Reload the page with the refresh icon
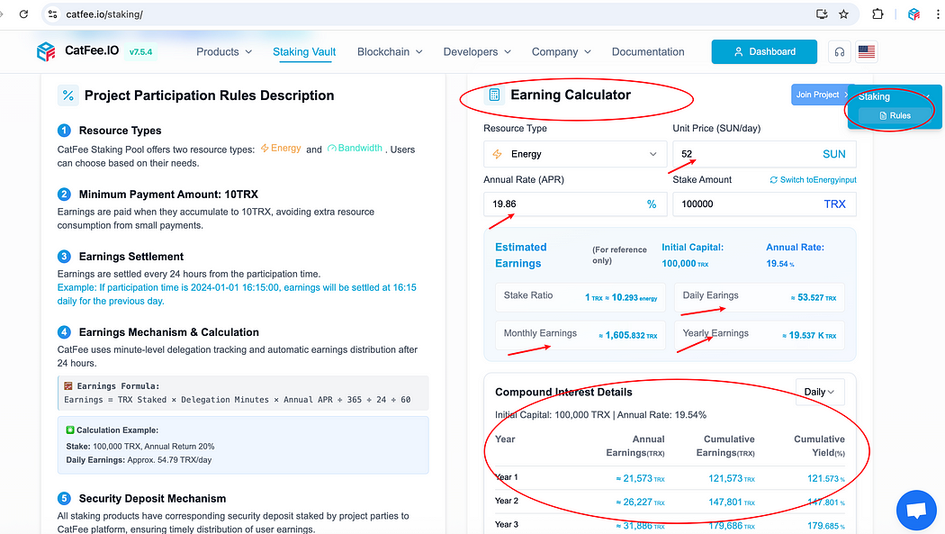Image resolution: width=945 pixels, height=534 pixels. pos(23,14)
